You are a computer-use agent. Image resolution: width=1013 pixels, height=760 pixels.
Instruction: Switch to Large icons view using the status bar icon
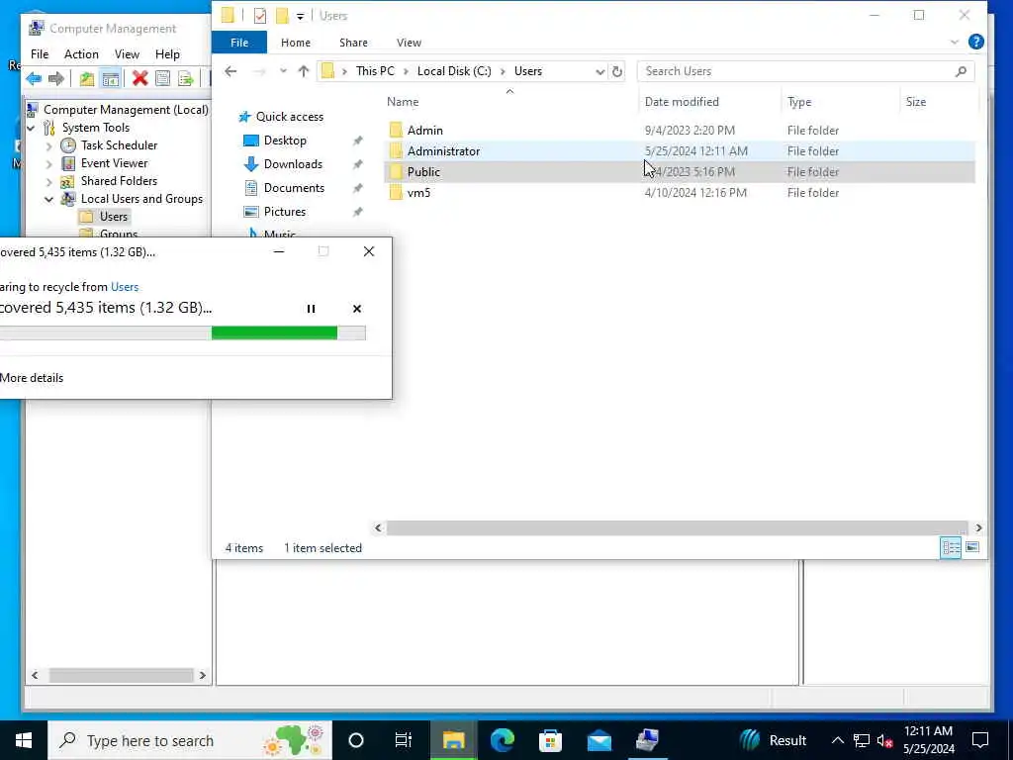click(x=972, y=548)
